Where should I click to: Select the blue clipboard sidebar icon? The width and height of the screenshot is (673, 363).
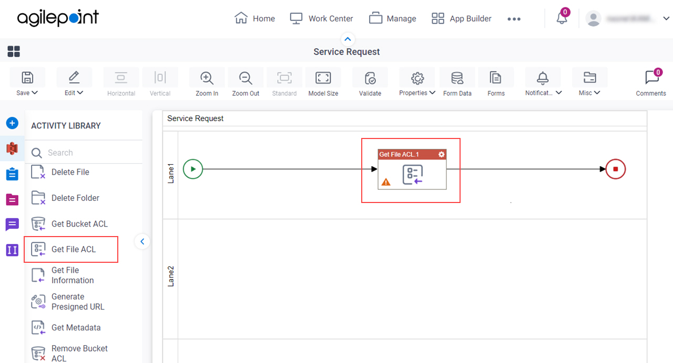[x=12, y=174]
